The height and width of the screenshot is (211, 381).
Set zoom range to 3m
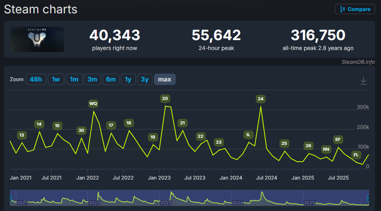tap(92, 79)
